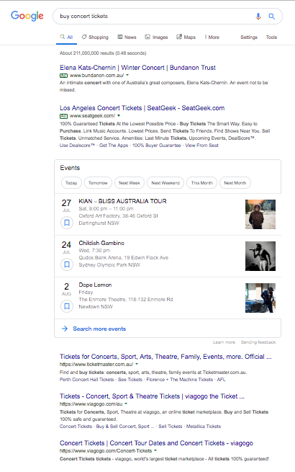This screenshot has height=472, width=295.
Task: Click the 'Concert Tickets' viagogo sitelink
Action: point(76,427)
